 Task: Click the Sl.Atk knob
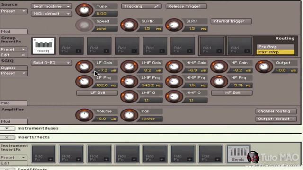129,25
